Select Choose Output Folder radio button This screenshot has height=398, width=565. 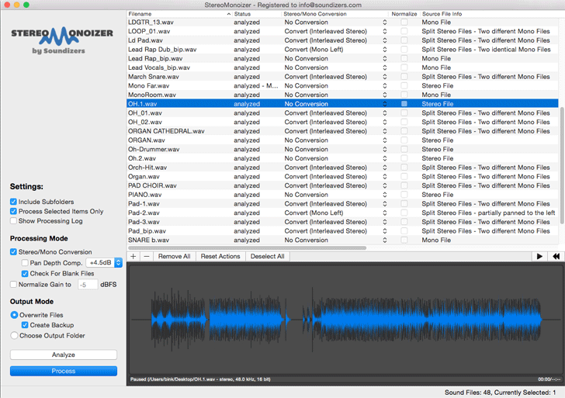coord(14,335)
